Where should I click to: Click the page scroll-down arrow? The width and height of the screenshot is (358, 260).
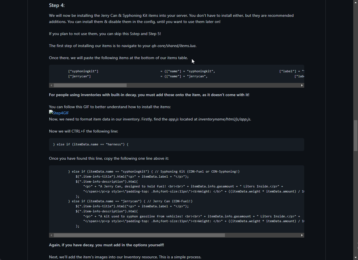[x=355, y=257]
